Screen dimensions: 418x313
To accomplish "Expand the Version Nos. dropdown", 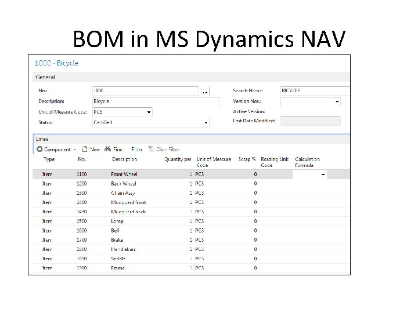I will tap(337, 101).
